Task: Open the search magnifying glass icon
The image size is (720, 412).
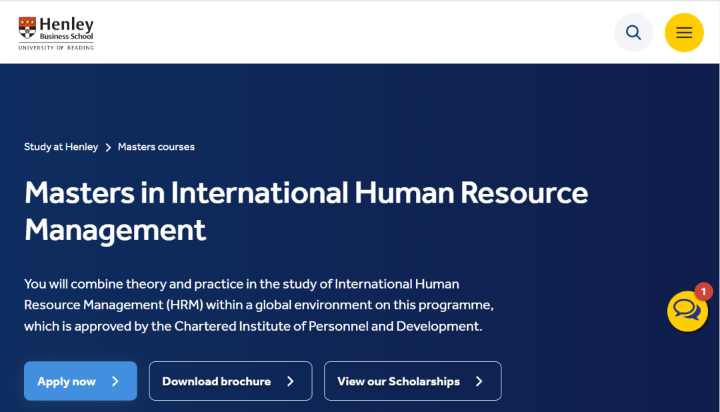Action: pos(633,33)
